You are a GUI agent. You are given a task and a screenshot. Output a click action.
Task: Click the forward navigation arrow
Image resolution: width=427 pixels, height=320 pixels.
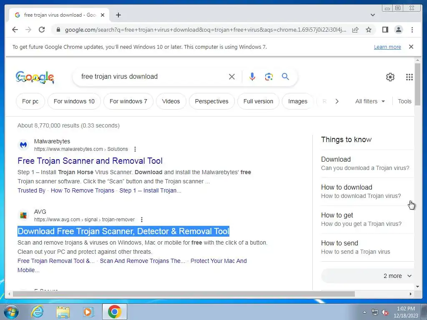coord(28,30)
